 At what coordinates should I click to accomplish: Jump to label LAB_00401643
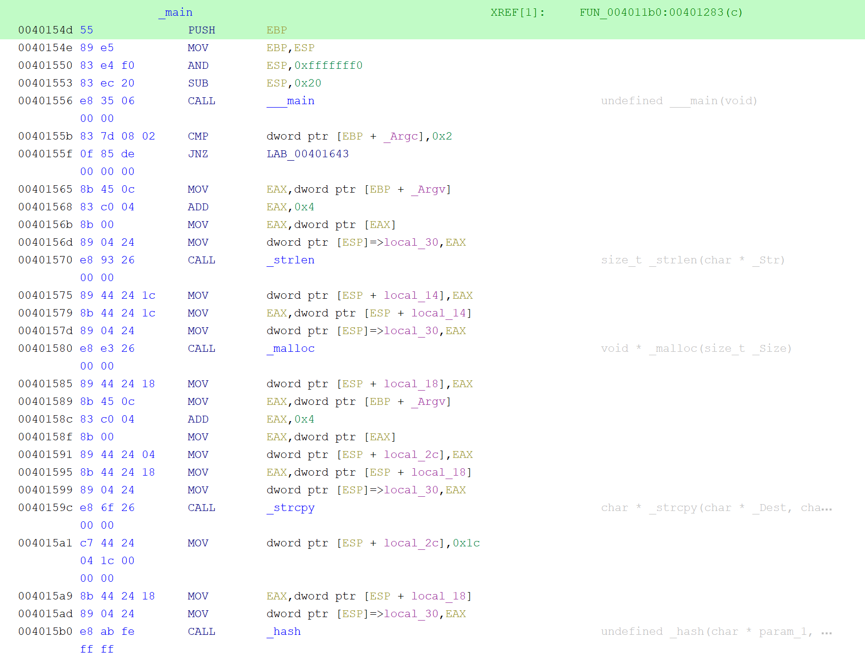[308, 154]
